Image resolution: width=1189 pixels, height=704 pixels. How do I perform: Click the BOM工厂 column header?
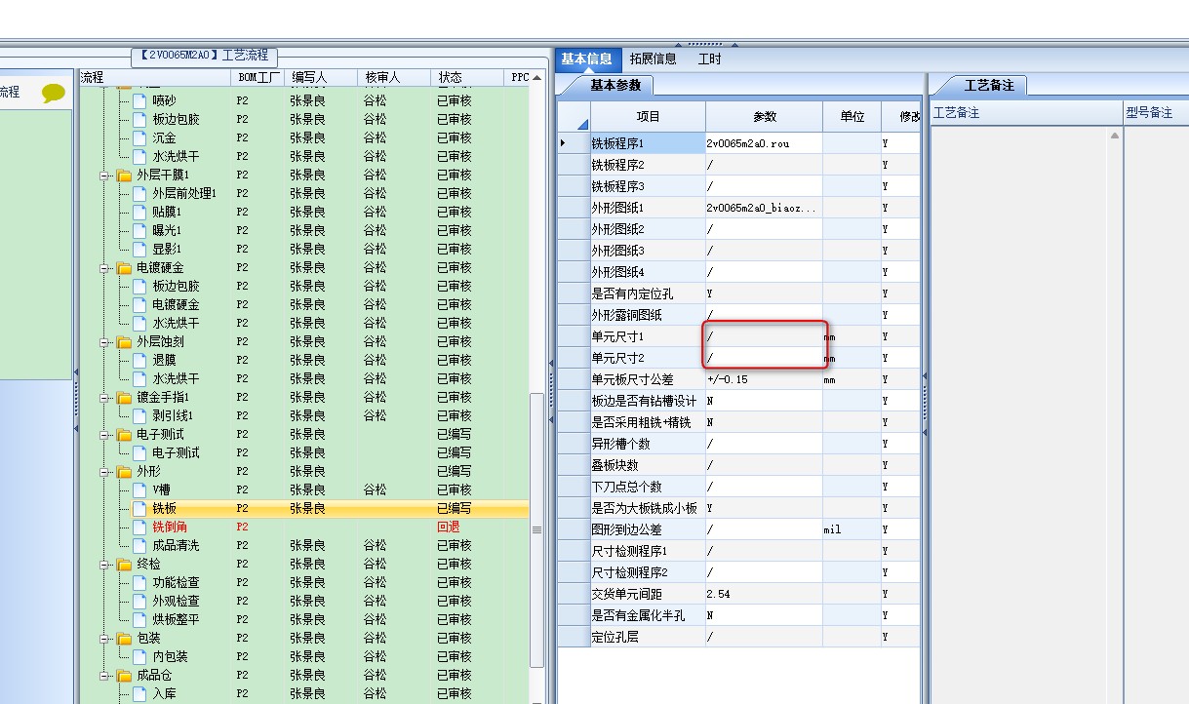(258, 77)
